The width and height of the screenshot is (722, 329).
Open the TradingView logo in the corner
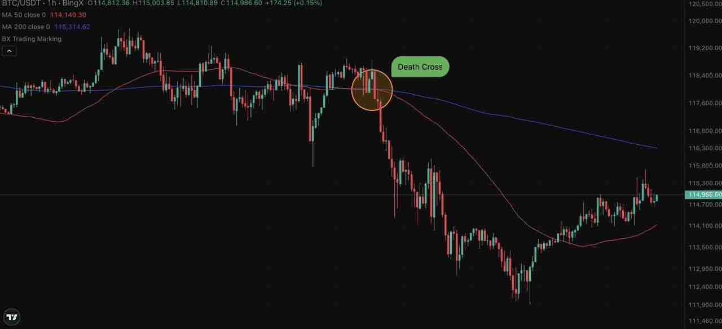(x=12, y=317)
